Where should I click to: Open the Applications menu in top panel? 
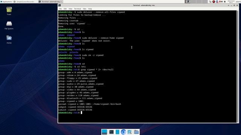pyautogui.click(x=6, y=1)
